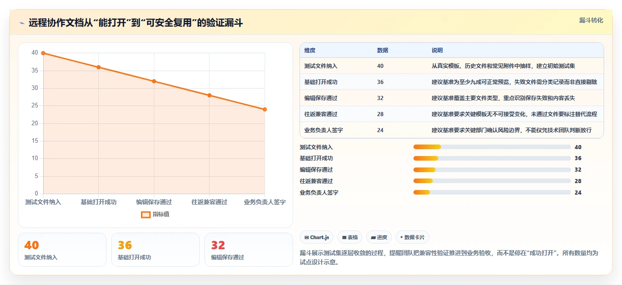622x285 pixels.
Task: Click description about 关键部门确认风险边界
Action: pos(511,130)
